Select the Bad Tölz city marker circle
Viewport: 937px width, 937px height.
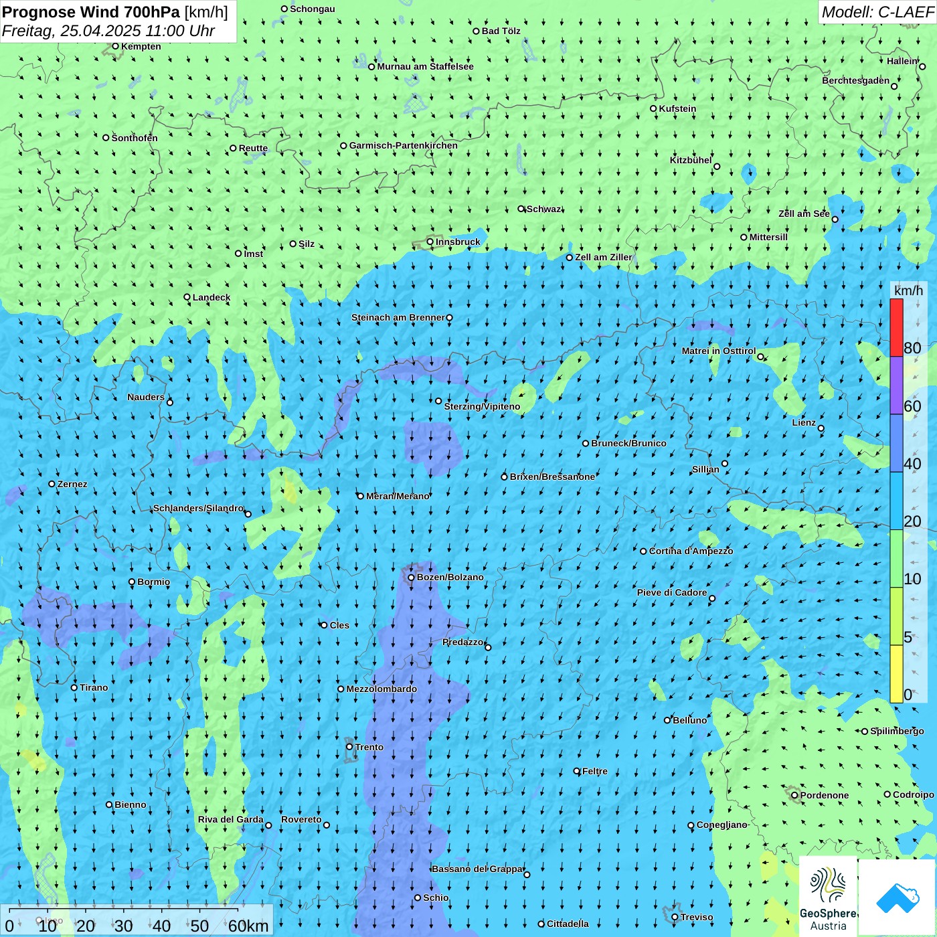tap(477, 31)
